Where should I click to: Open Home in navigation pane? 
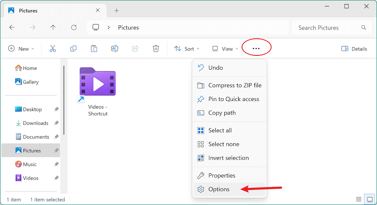(26, 68)
